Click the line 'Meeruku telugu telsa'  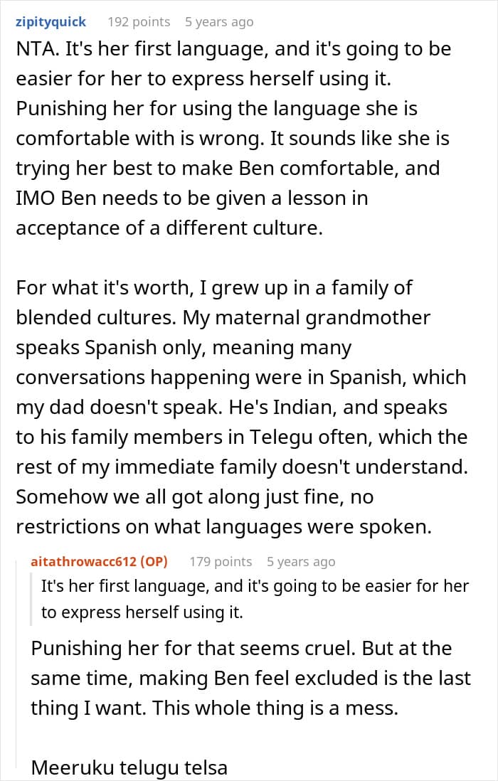click(129, 767)
